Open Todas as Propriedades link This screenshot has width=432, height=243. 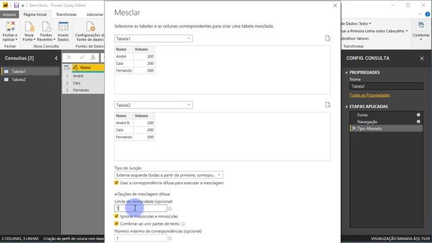[x=369, y=95]
